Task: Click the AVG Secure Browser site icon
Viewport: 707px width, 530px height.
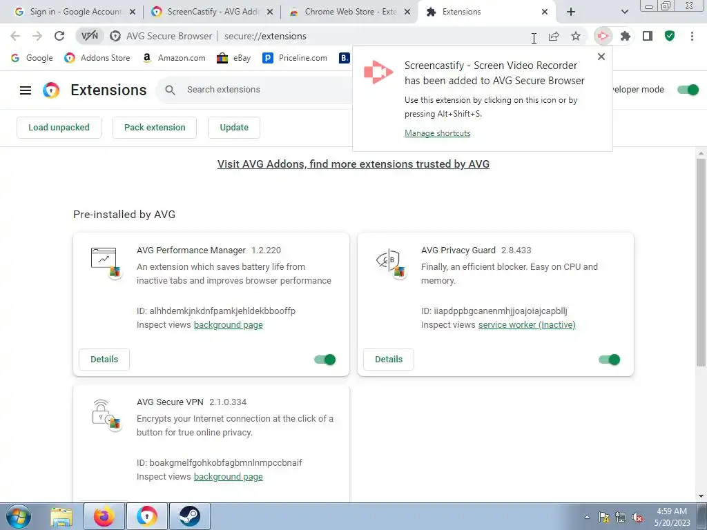Action: point(115,36)
